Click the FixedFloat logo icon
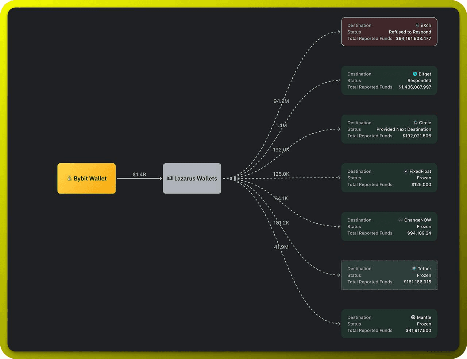This screenshot has width=467, height=359. [x=406, y=171]
